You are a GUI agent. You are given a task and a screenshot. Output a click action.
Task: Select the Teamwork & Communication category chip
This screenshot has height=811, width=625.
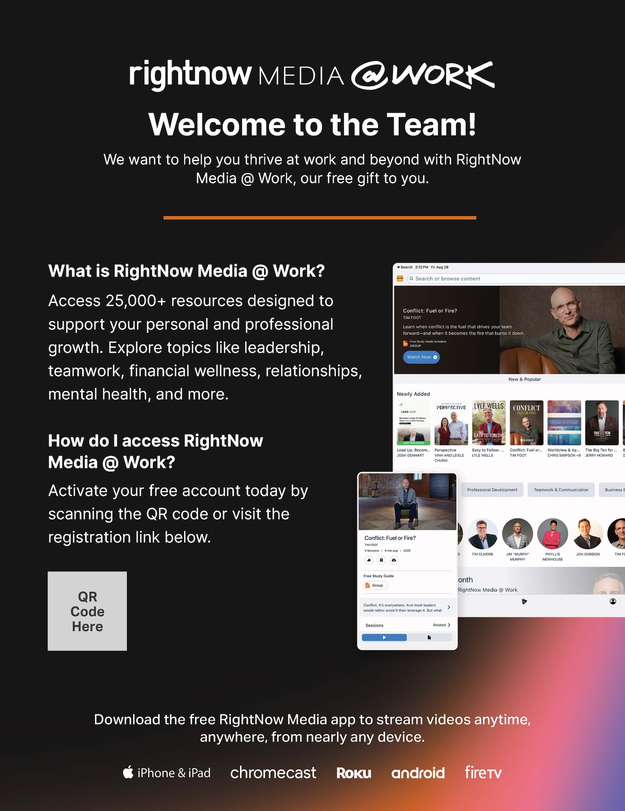tap(561, 490)
